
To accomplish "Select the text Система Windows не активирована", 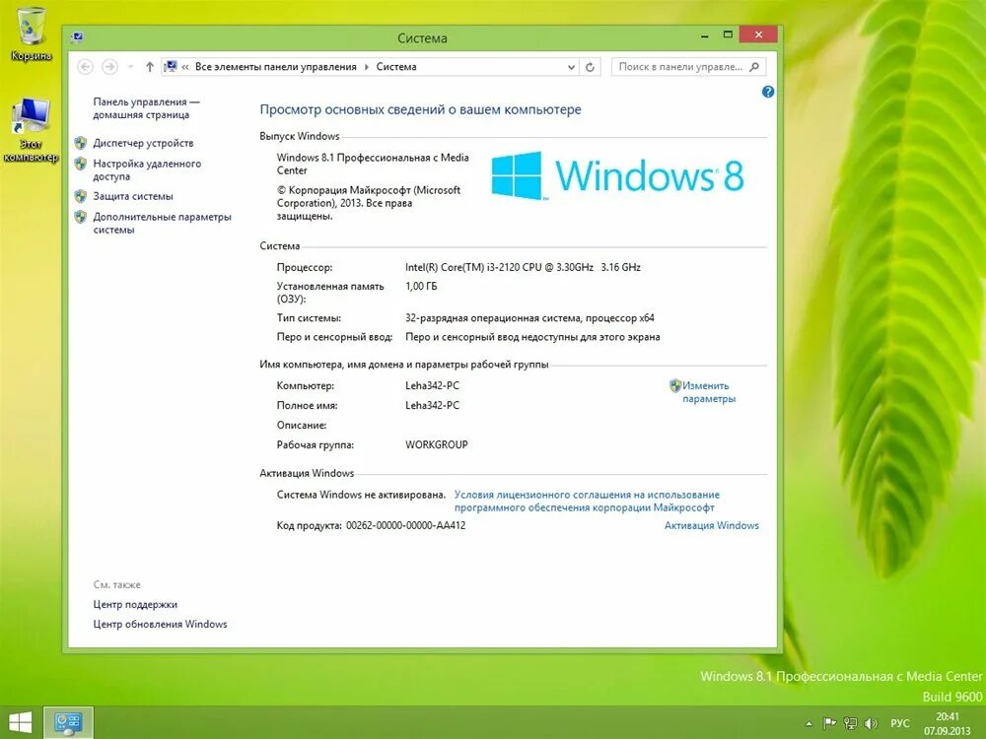I will point(361,495).
